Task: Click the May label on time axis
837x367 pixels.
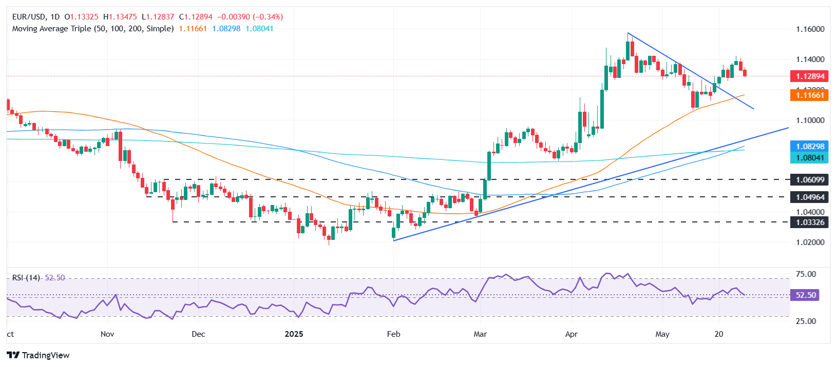Action: pos(662,334)
